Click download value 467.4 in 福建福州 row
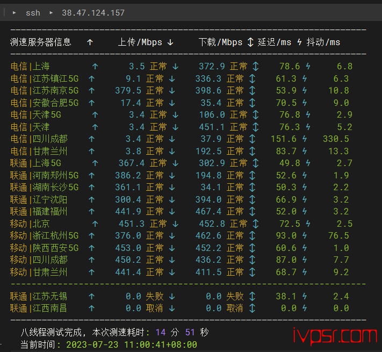Image resolution: width=382 pixels, height=352 pixels. point(208,211)
